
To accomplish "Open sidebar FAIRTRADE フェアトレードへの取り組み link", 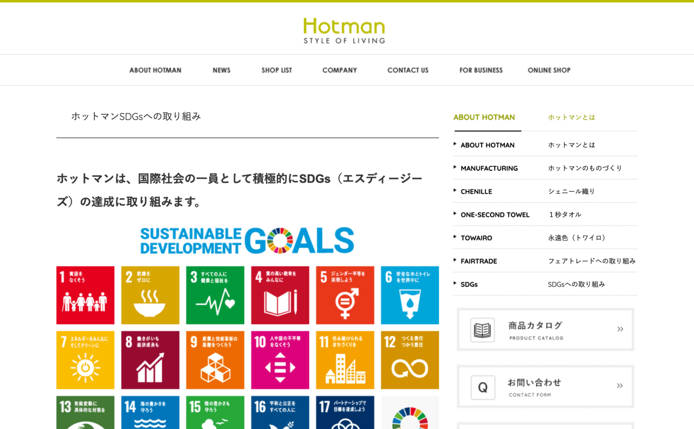I will pos(545,261).
